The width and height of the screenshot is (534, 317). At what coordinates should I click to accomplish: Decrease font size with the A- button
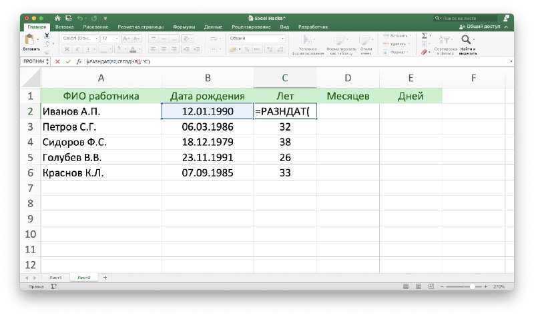coord(137,39)
